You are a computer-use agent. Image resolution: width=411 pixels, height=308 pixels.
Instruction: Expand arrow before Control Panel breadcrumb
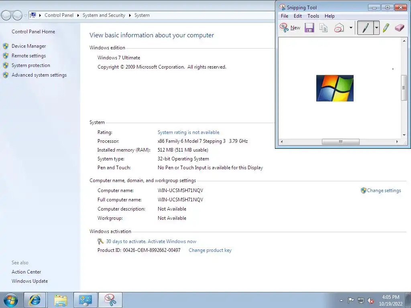pos(40,16)
